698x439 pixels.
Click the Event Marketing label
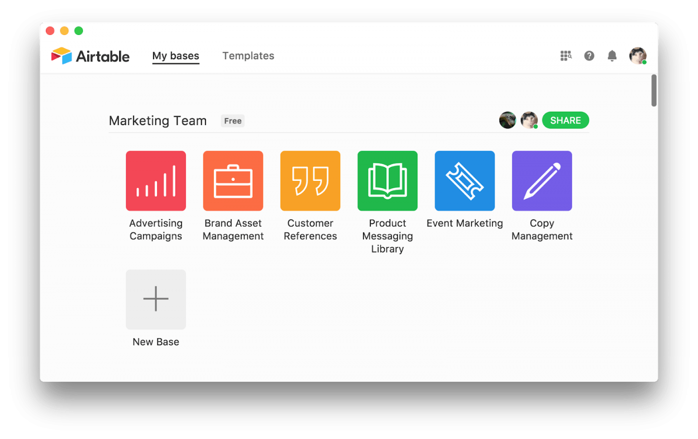465,223
